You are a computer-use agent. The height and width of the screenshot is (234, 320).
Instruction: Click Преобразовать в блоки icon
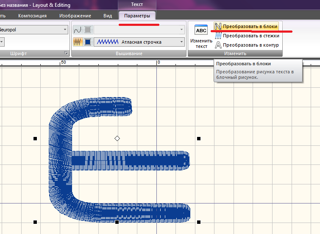pos(218,26)
